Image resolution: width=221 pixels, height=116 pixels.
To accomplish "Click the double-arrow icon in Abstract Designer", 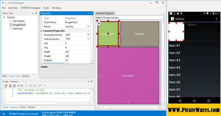I will 99,23.
